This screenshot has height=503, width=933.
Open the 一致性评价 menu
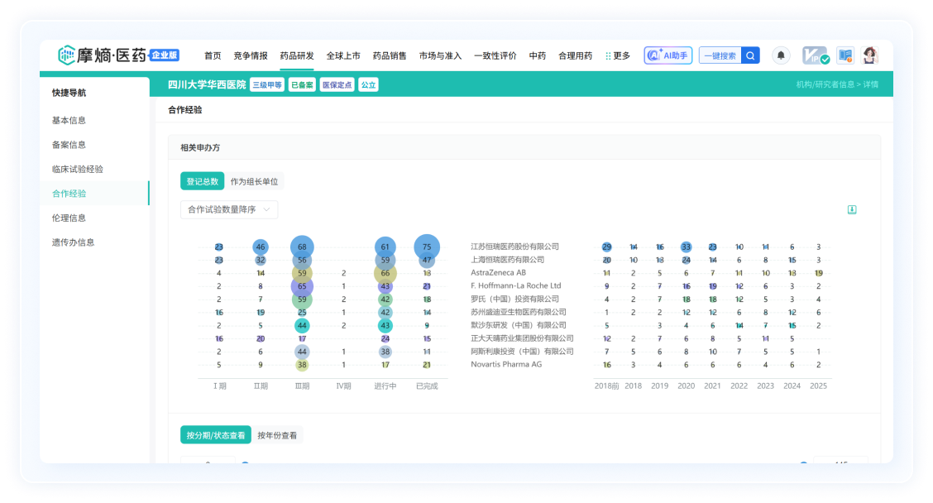tap(495, 55)
